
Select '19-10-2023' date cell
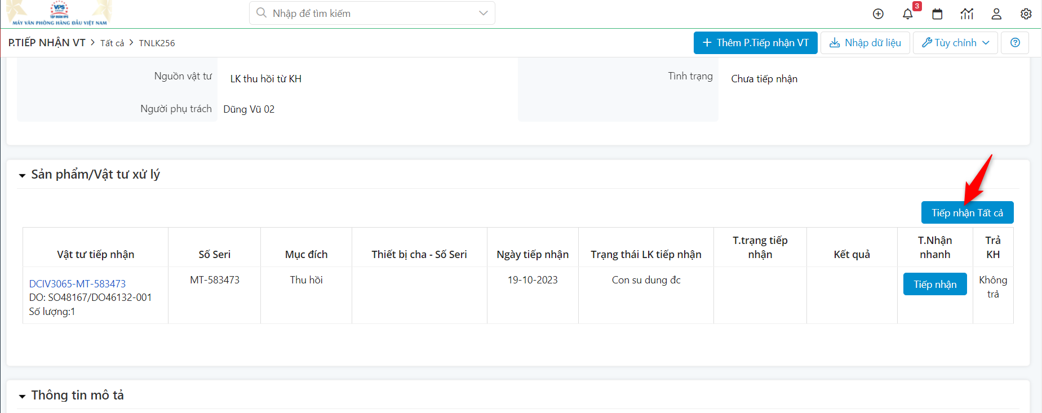[x=533, y=280]
